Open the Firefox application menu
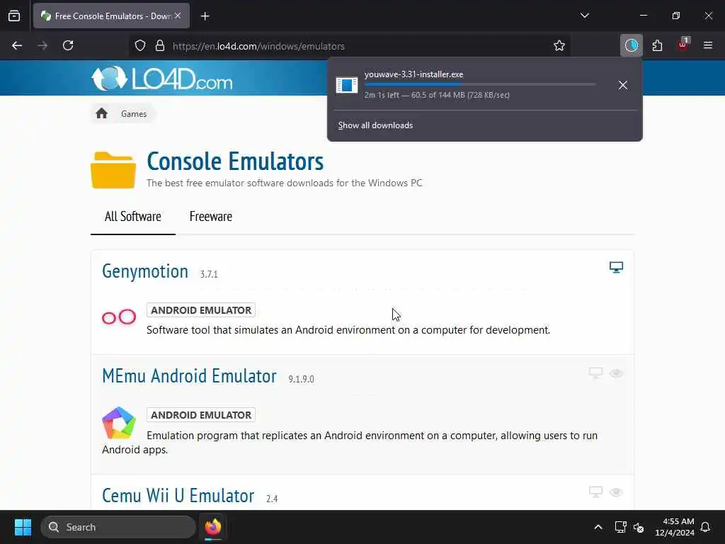The width and height of the screenshot is (725, 544). (708, 45)
